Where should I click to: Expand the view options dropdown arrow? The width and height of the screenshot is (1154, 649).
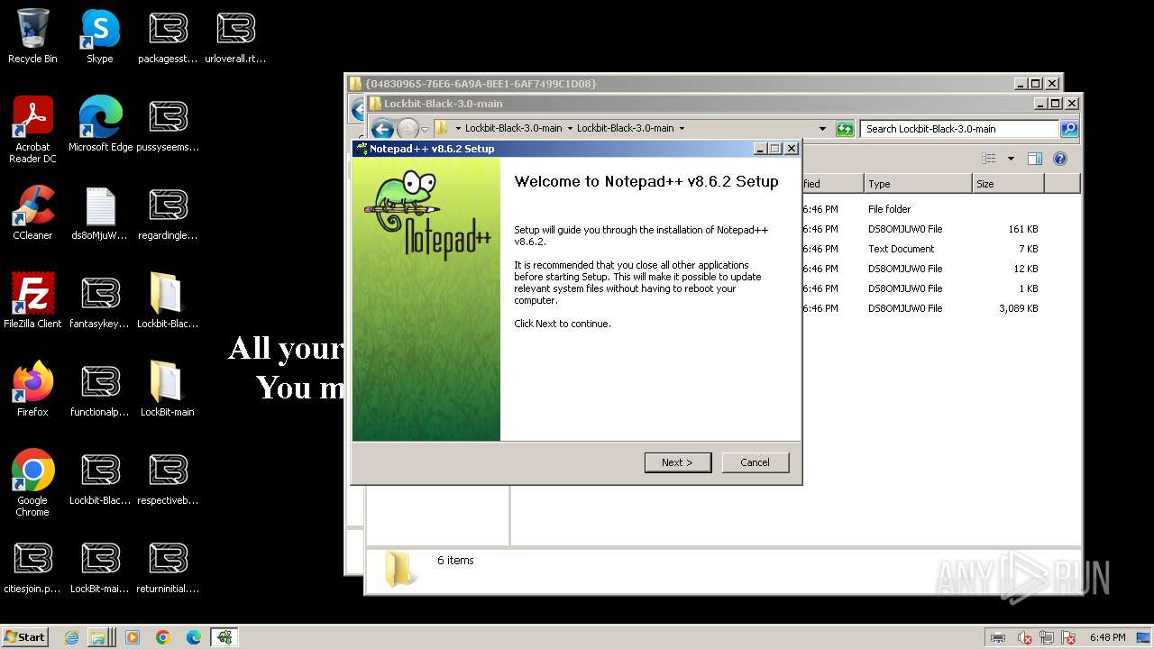[x=1011, y=159]
